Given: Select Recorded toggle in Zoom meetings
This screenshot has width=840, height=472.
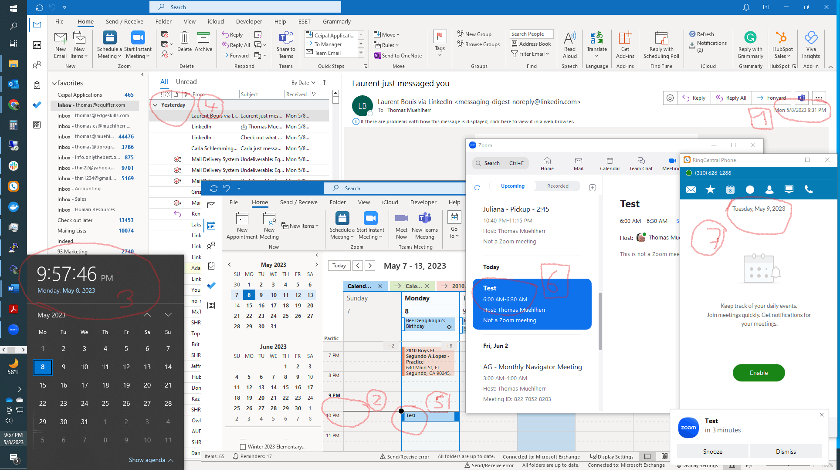Looking at the screenshot, I should click(x=558, y=186).
